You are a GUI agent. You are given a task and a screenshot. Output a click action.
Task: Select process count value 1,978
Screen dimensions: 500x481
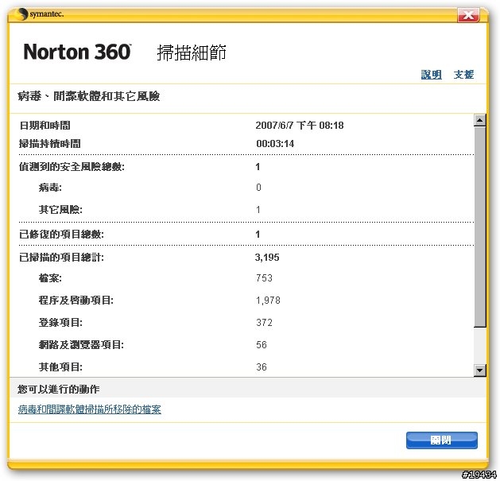(x=268, y=301)
